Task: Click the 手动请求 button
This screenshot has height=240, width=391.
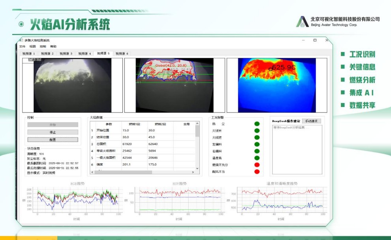Action: (x=312, y=121)
